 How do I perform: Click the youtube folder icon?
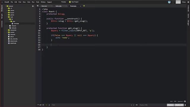pyautogui.click(x=9, y=32)
